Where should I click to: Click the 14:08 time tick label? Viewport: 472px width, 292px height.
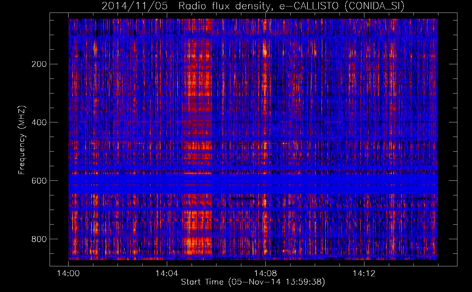265,273
